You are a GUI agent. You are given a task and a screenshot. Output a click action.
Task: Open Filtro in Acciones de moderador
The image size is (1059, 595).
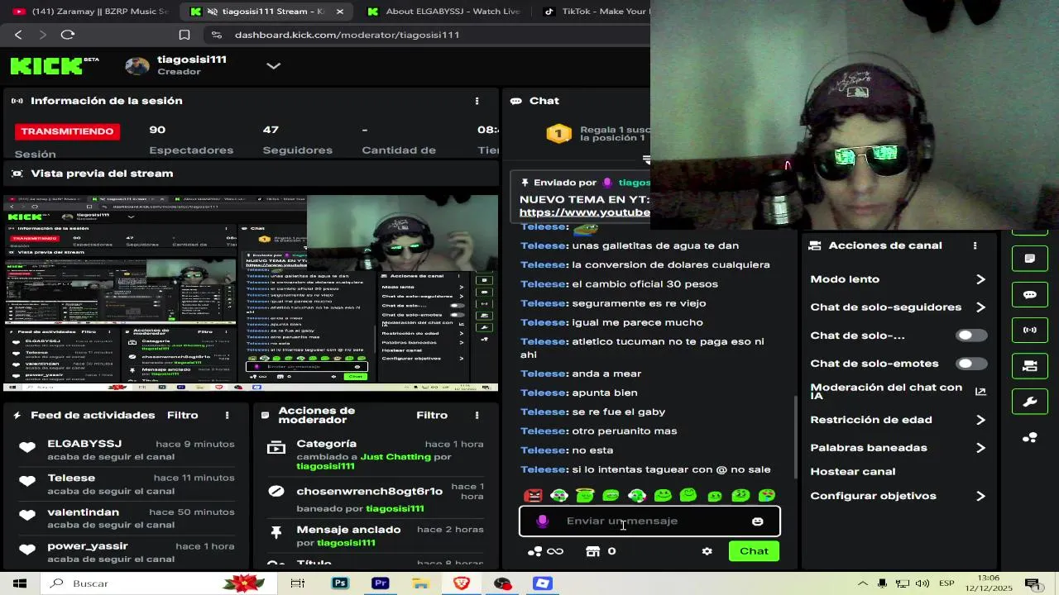click(x=432, y=415)
